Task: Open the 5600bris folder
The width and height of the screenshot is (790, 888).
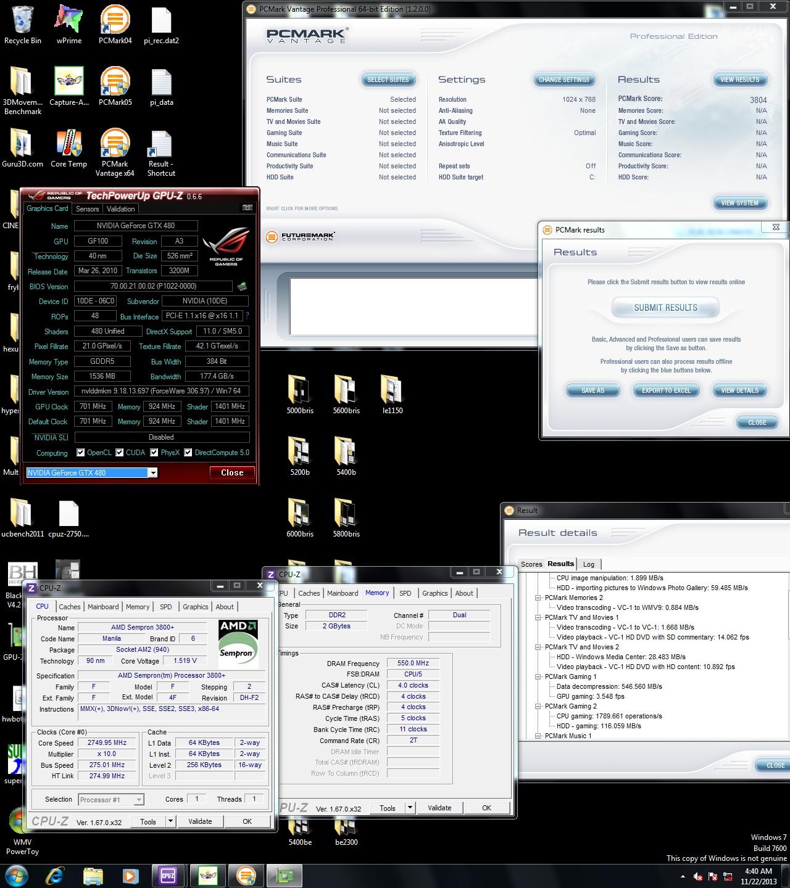Action: point(346,395)
